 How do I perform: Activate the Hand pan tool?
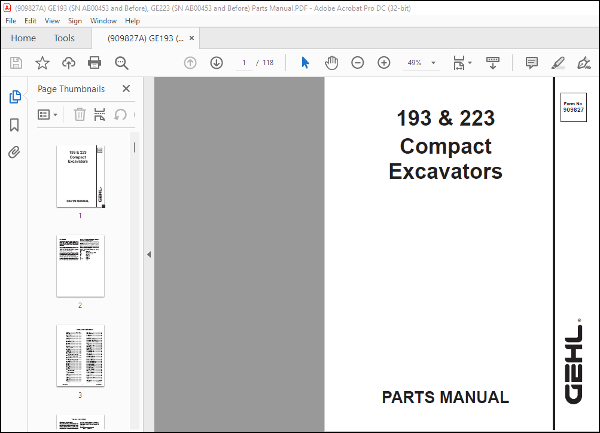331,63
